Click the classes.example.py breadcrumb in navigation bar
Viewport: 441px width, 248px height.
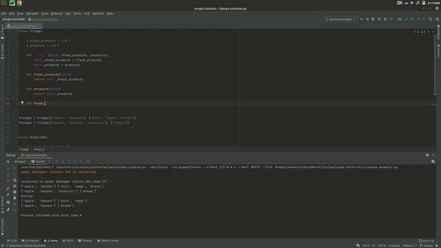pyautogui.click(x=43, y=19)
